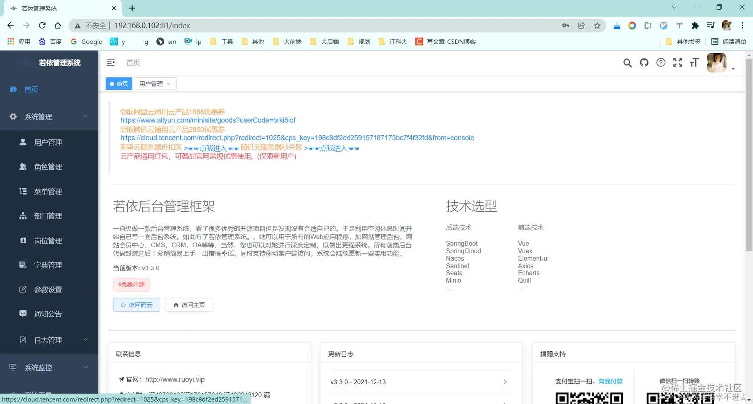Open the aliyun.com coupon link

[x=208, y=120]
